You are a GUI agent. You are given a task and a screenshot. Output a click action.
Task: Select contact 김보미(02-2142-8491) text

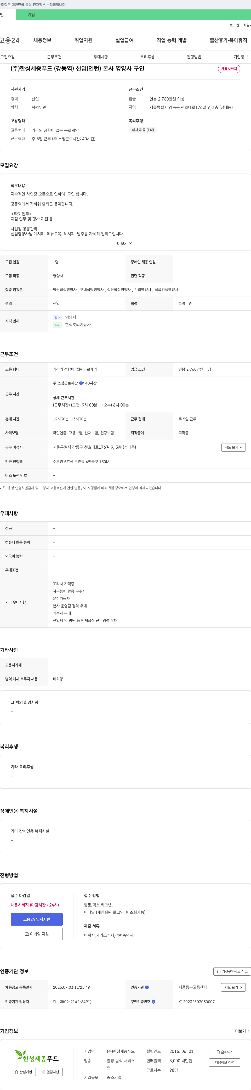pos(72,1002)
